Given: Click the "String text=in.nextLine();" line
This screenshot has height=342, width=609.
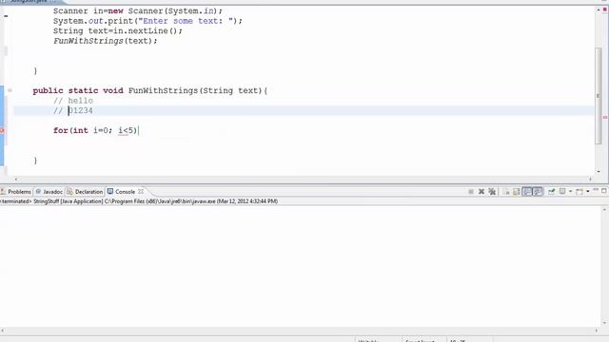Looking at the screenshot, I should click(118, 31).
